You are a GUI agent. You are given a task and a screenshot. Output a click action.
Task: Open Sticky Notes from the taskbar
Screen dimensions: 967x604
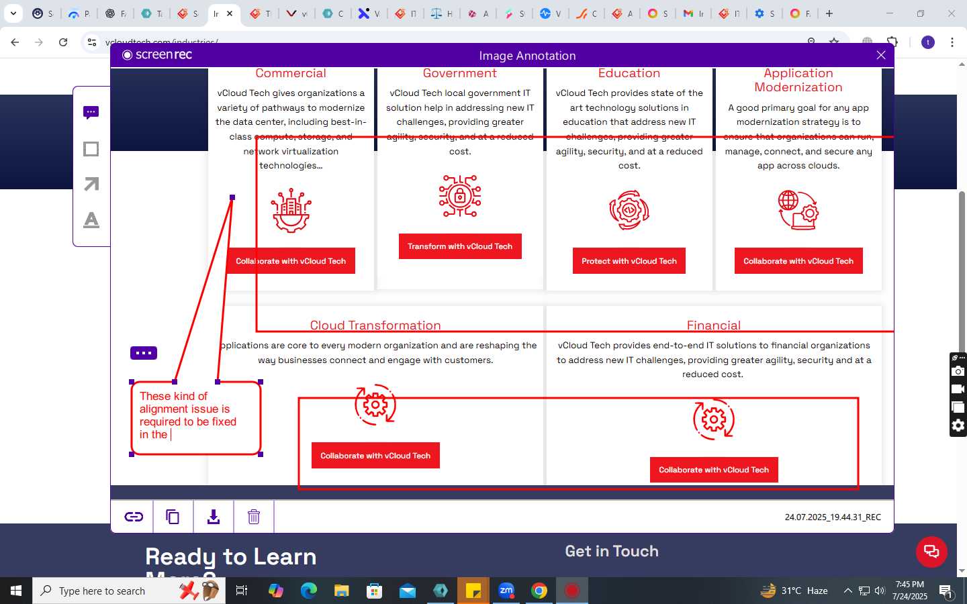[x=473, y=591]
